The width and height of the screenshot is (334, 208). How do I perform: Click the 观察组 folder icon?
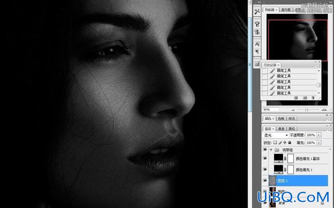click(277, 150)
